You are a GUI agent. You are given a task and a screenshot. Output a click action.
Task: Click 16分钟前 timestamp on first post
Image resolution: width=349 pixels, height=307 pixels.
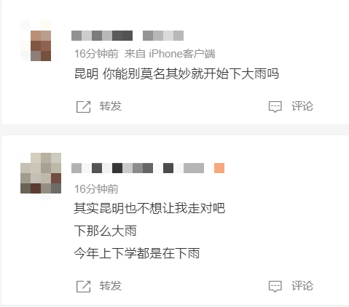tap(96, 54)
